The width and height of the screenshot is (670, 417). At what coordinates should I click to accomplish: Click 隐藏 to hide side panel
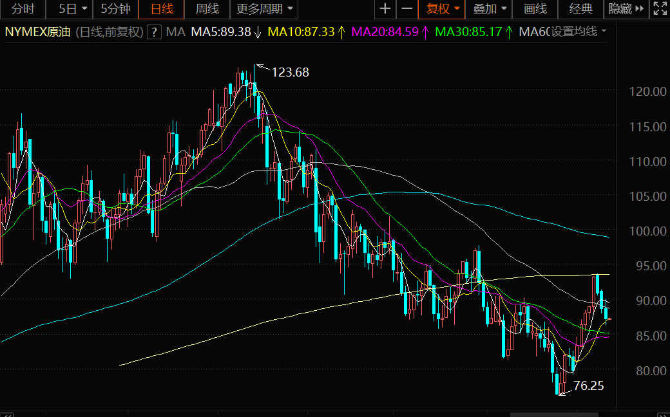[x=626, y=9]
